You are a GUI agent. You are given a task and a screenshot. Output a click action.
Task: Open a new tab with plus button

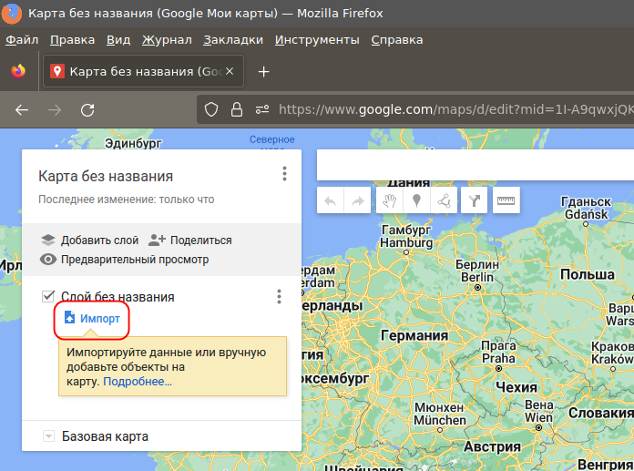pos(263,72)
